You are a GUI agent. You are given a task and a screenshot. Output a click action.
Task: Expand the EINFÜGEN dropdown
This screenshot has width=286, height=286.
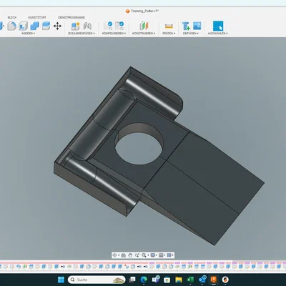coord(191,34)
